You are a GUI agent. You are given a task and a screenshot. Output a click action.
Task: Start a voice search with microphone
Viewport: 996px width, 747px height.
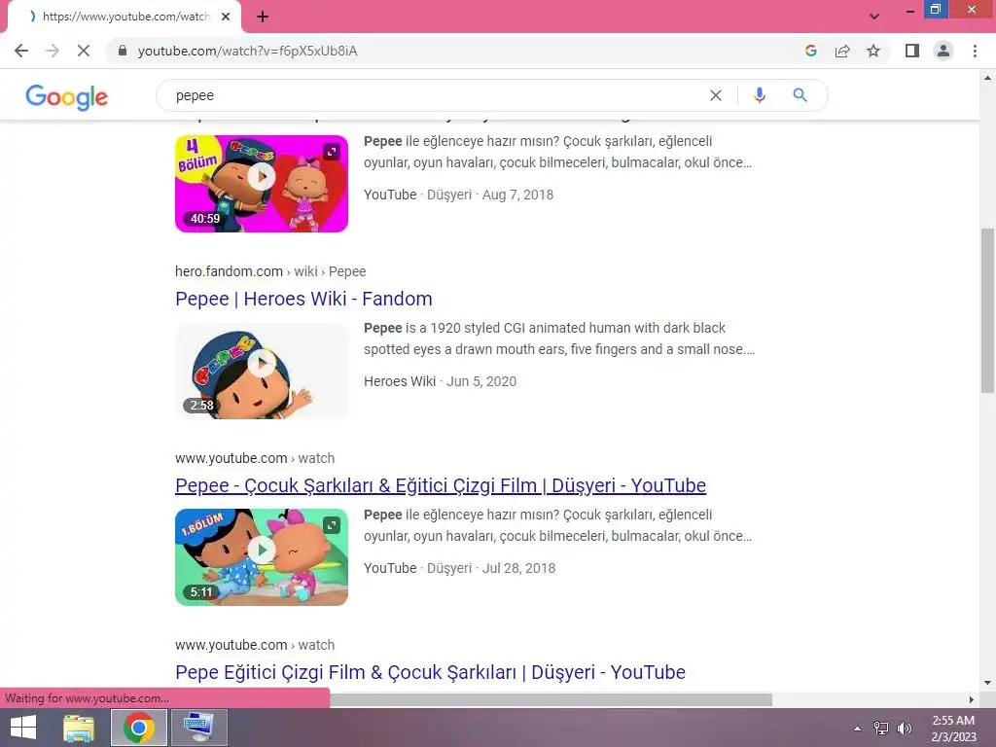coord(759,95)
